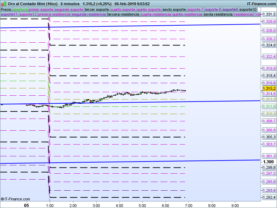Click the 1.329,9 price axis label
This screenshot has width=277, height=208.
click(x=269, y=21)
